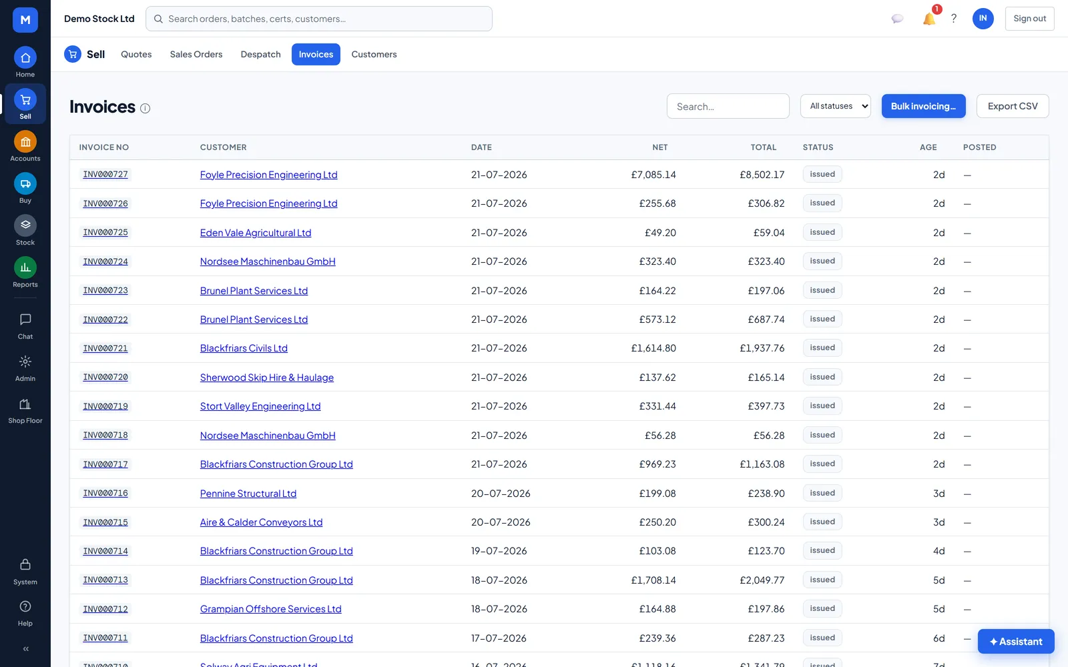Open Brunel Plant Services Ltd link for INV000723
Screen dimensions: 1068x667
254,291
